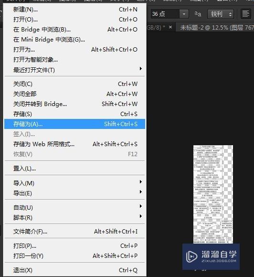Expand the 脚本(R) submenu

click(x=74, y=218)
